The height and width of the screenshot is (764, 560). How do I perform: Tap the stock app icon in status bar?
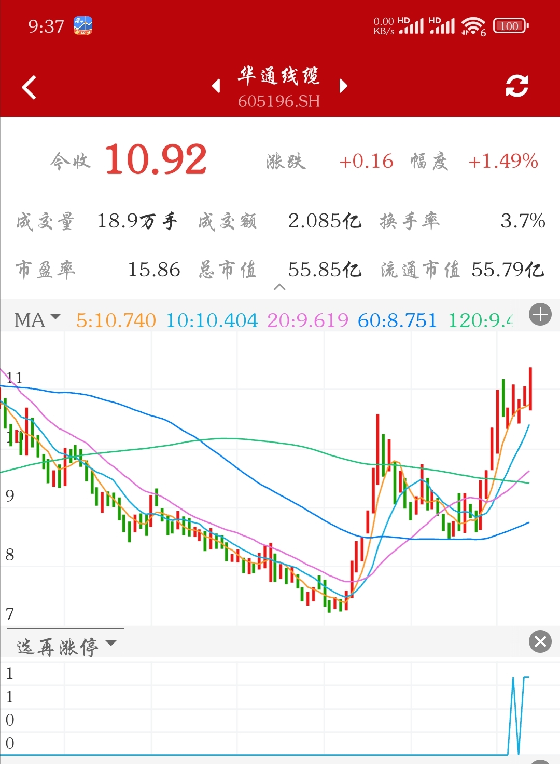[x=83, y=25]
